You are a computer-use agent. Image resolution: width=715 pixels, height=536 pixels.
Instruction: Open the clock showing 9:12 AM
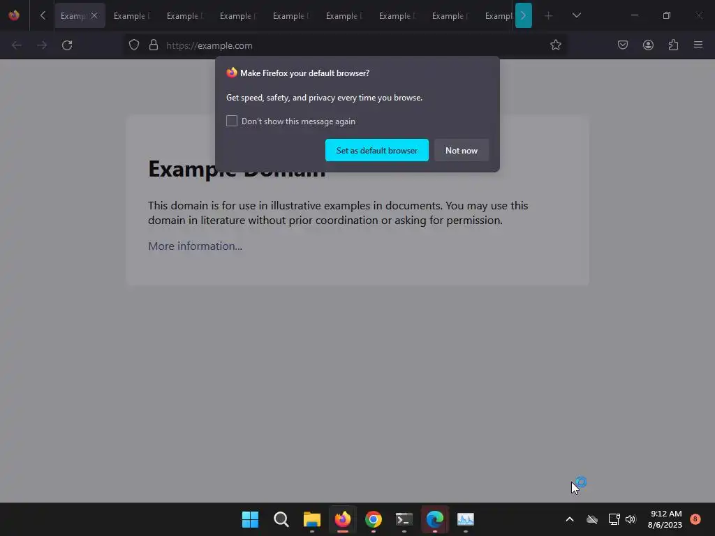point(665,519)
